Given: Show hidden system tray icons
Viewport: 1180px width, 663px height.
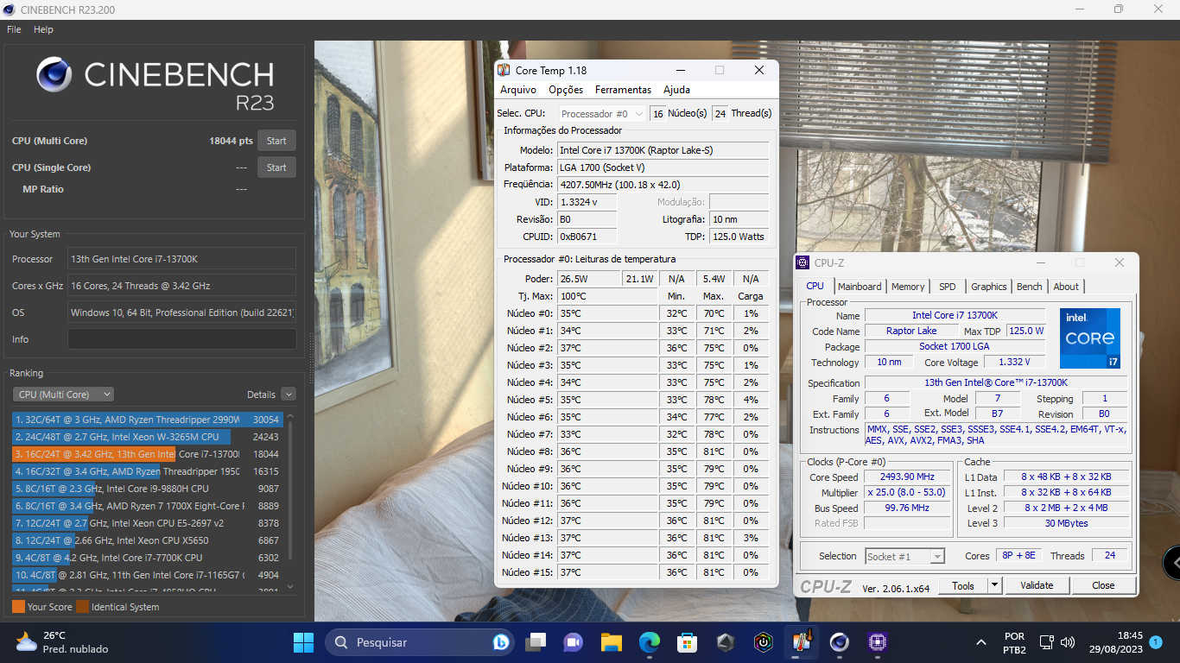Looking at the screenshot, I should (981, 642).
